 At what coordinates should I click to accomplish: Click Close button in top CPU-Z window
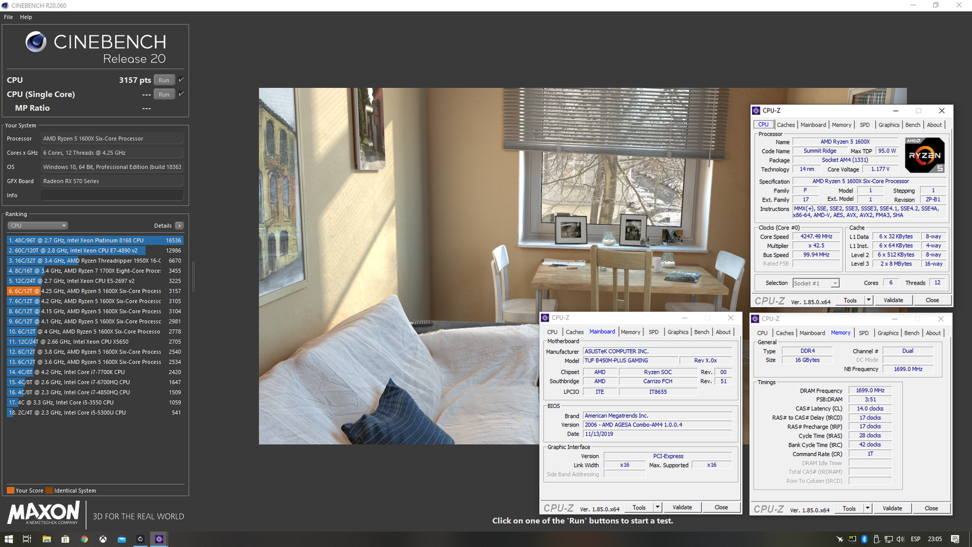[x=933, y=300]
